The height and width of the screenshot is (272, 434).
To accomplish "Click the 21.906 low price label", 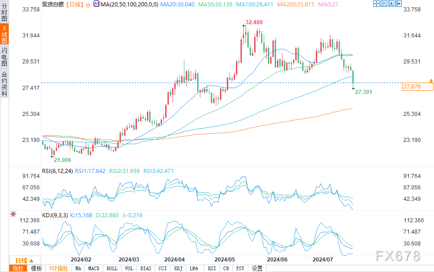I will 63,160.
